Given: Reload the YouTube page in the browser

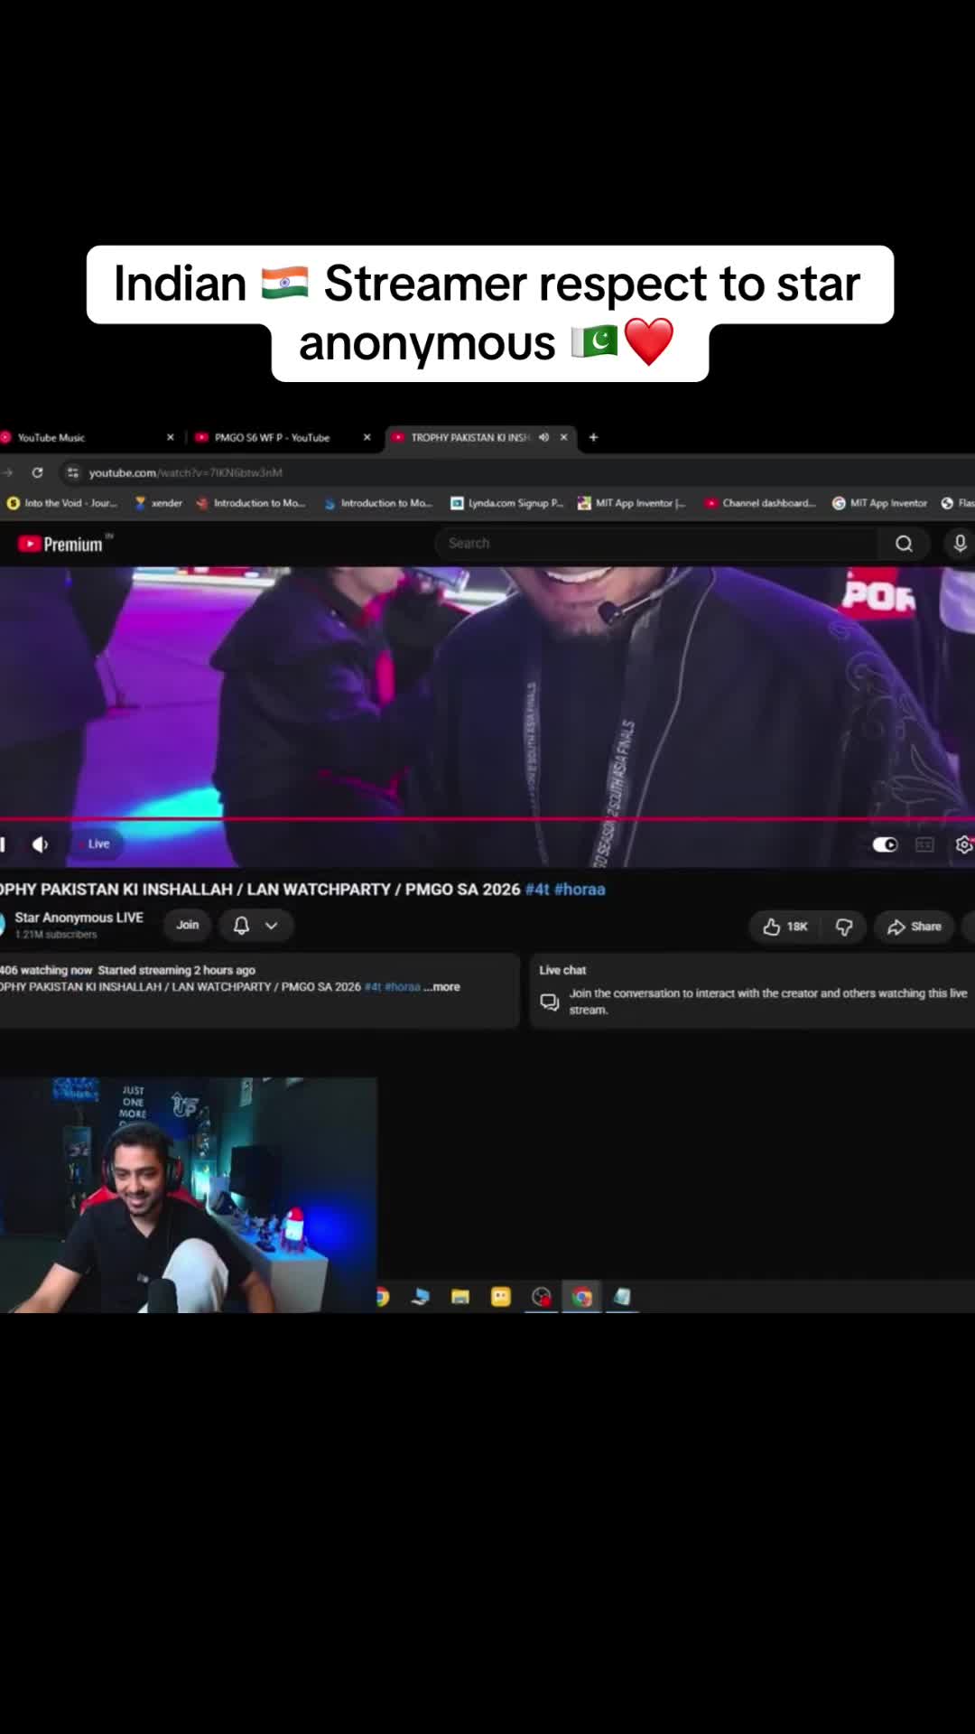Looking at the screenshot, I should point(37,472).
